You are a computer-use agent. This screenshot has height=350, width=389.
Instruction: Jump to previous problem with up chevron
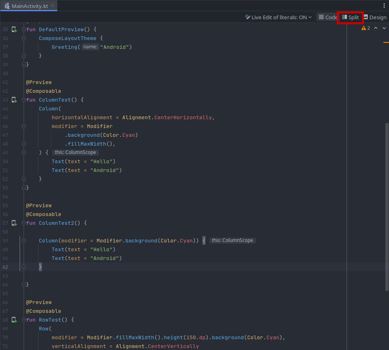(x=376, y=28)
